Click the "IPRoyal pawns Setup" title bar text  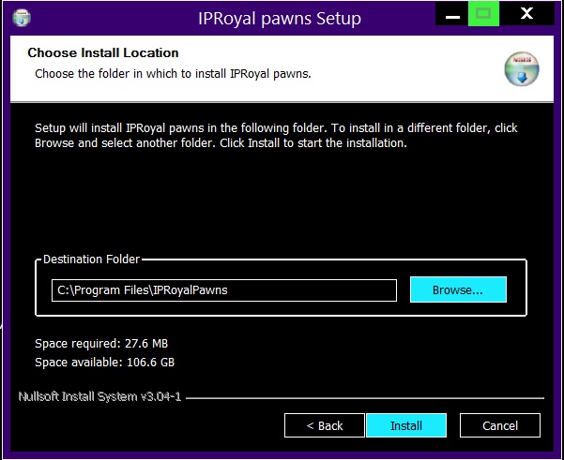(x=279, y=18)
